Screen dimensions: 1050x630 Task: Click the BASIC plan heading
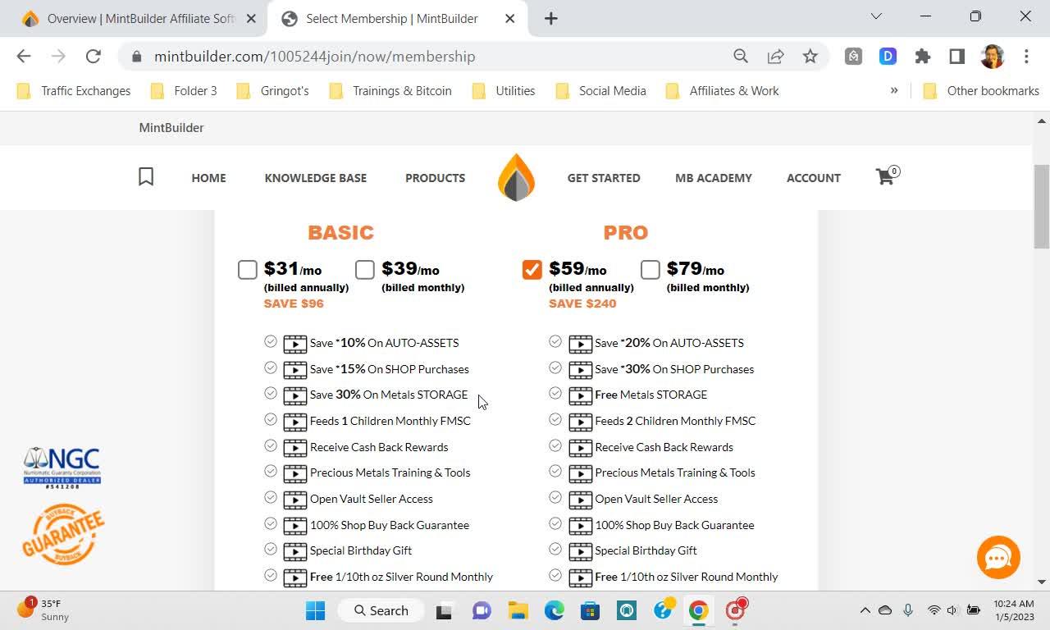pyautogui.click(x=340, y=233)
